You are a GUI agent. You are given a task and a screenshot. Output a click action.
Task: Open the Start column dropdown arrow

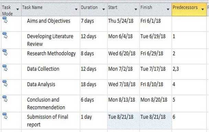pyautogui.click(x=136, y=9)
